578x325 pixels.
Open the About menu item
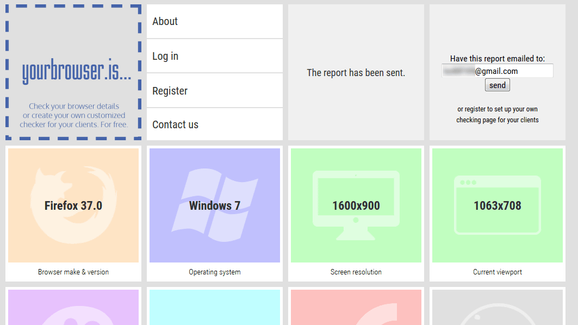click(215, 21)
